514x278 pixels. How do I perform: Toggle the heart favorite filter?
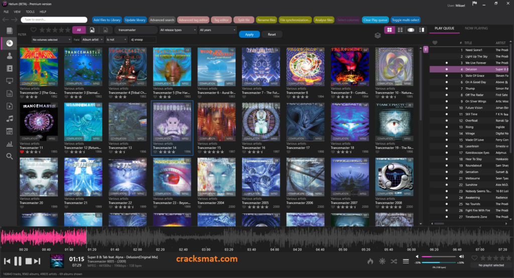pos(34,30)
